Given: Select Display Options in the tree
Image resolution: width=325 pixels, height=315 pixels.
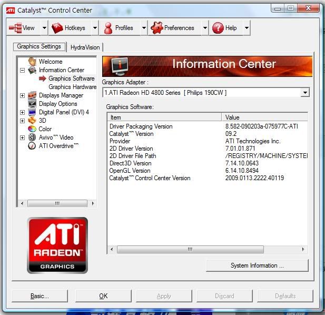Looking at the screenshot, I should point(58,104).
